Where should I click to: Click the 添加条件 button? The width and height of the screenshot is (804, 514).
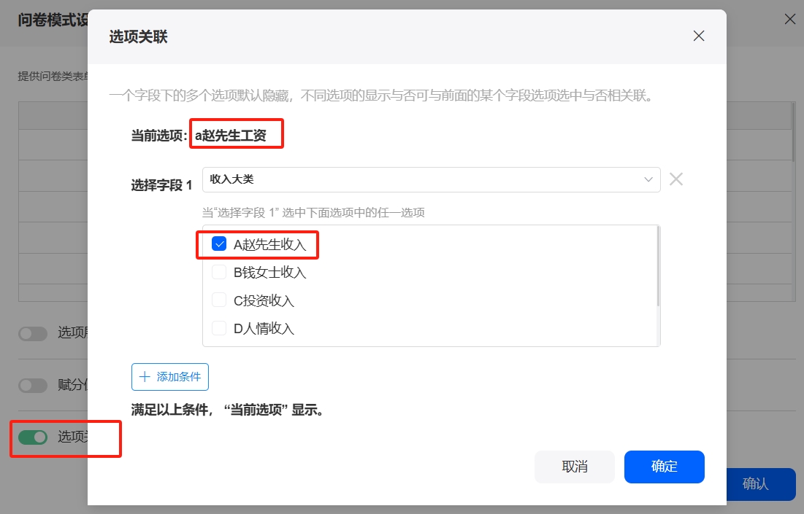tap(170, 377)
